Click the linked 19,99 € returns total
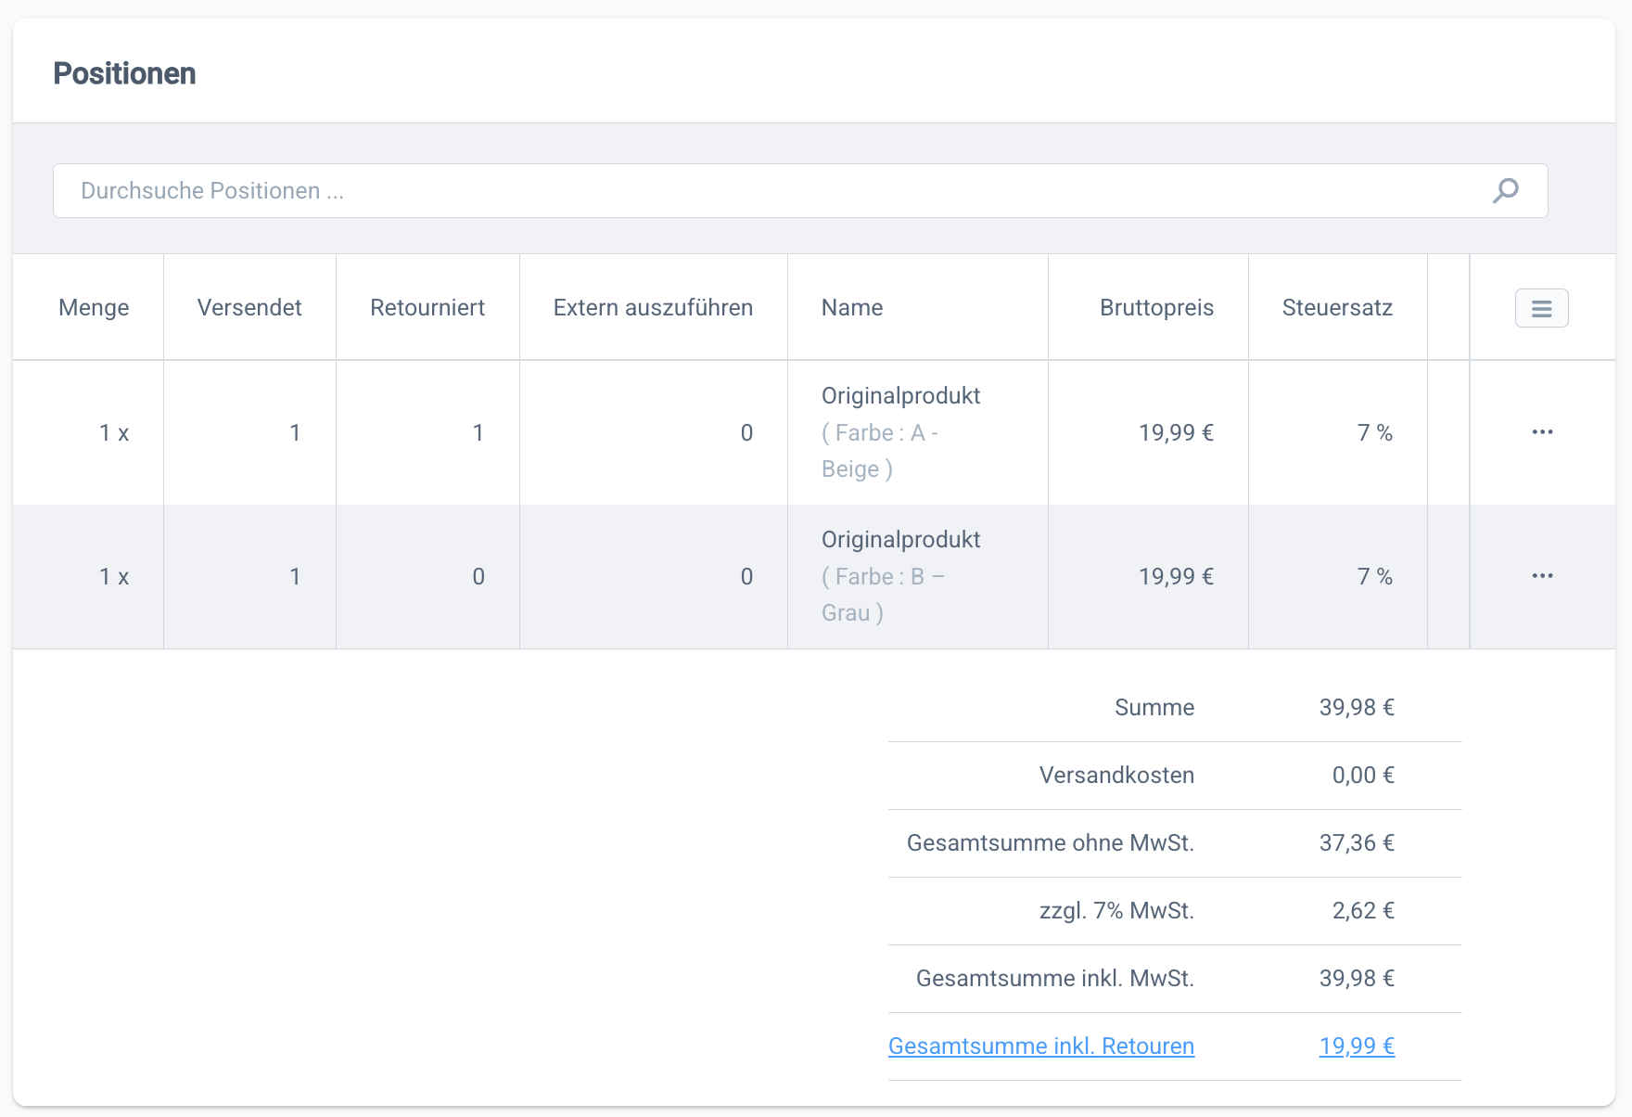The width and height of the screenshot is (1632, 1117). (1357, 1046)
